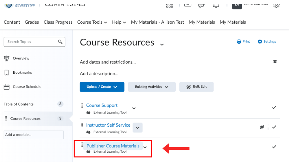289x165 pixels.
Task: Click the search magnifier icon
Action: 60,42
